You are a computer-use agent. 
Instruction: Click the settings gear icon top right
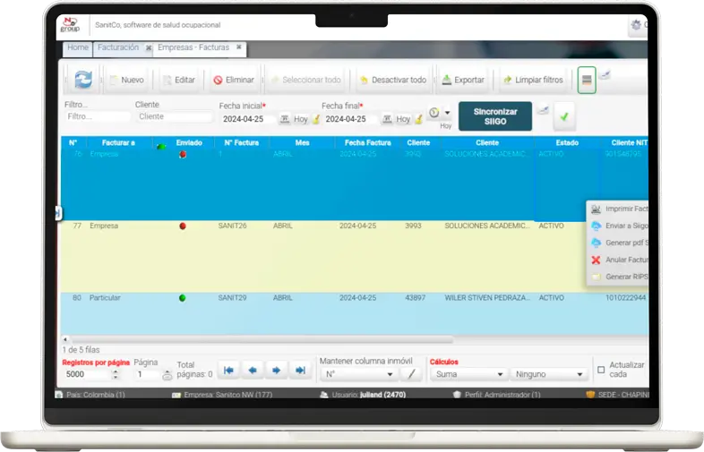click(x=636, y=25)
